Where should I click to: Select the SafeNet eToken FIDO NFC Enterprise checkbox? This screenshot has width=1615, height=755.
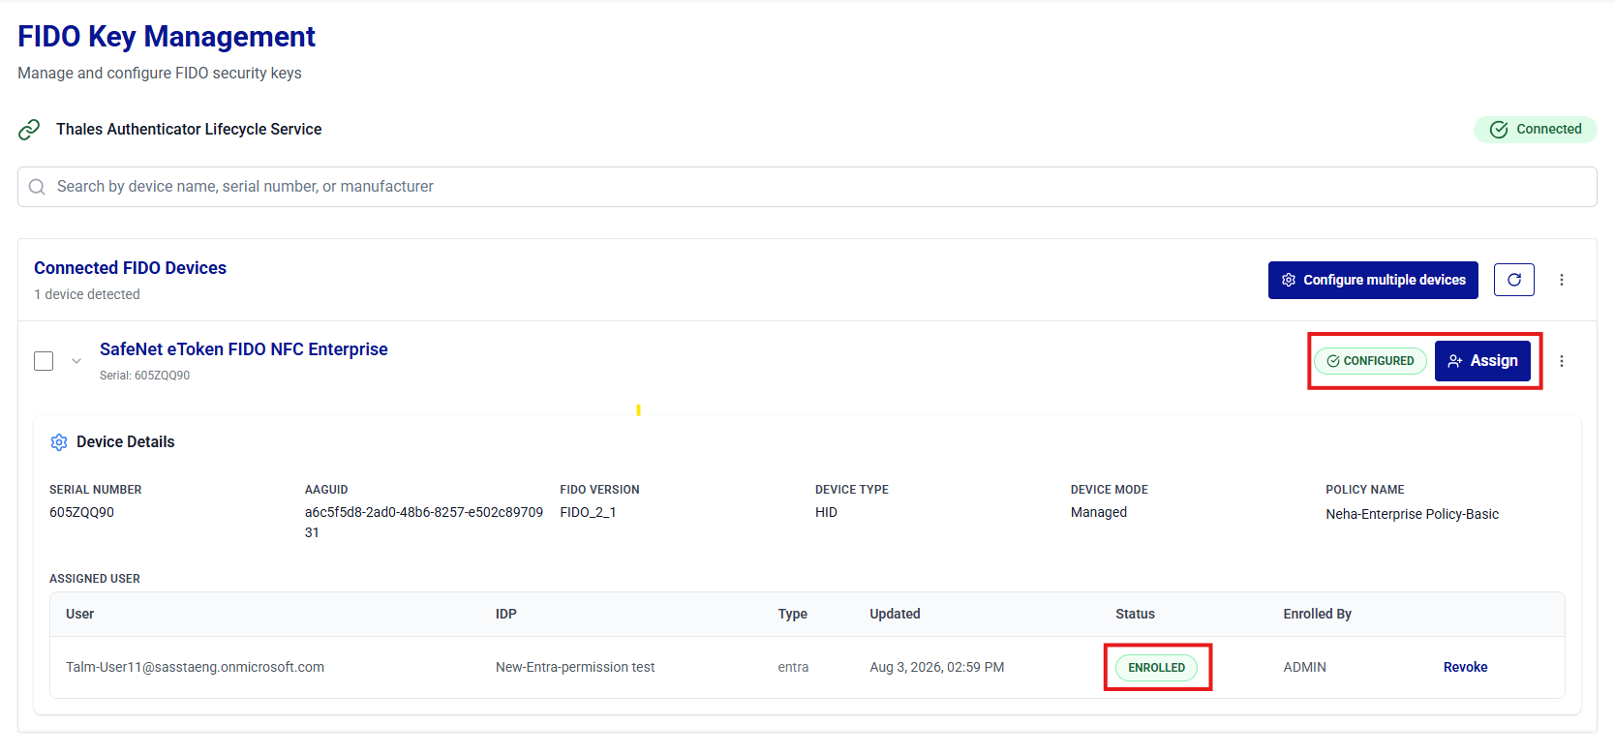tap(44, 361)
